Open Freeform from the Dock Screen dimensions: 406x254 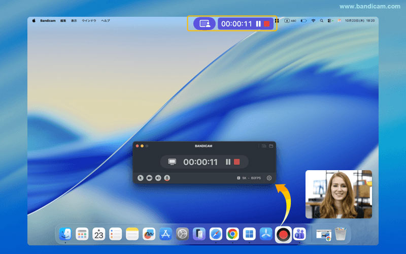click(149, 234)
